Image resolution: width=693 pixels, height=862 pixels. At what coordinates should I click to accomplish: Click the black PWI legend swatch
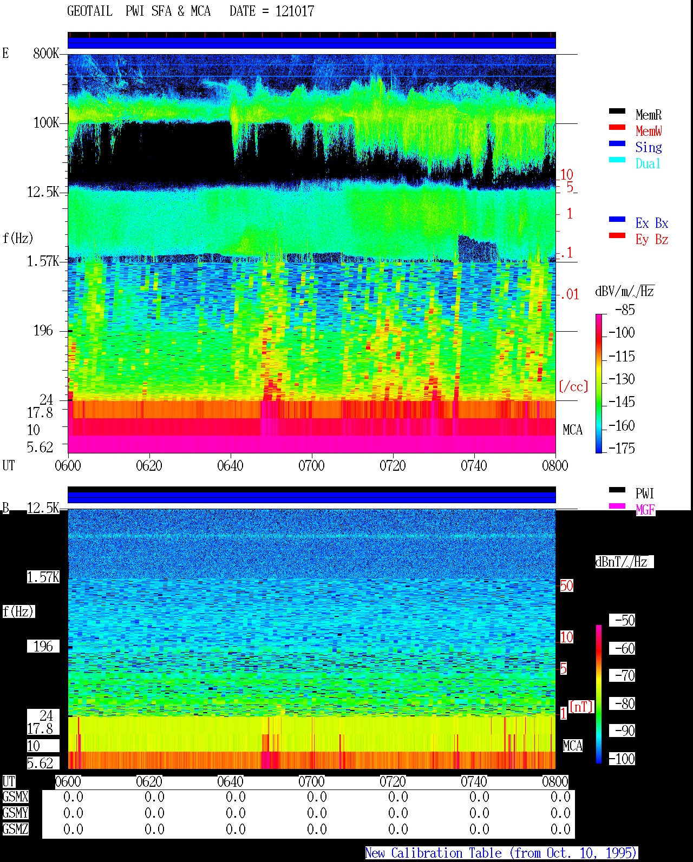click(617, 490)
